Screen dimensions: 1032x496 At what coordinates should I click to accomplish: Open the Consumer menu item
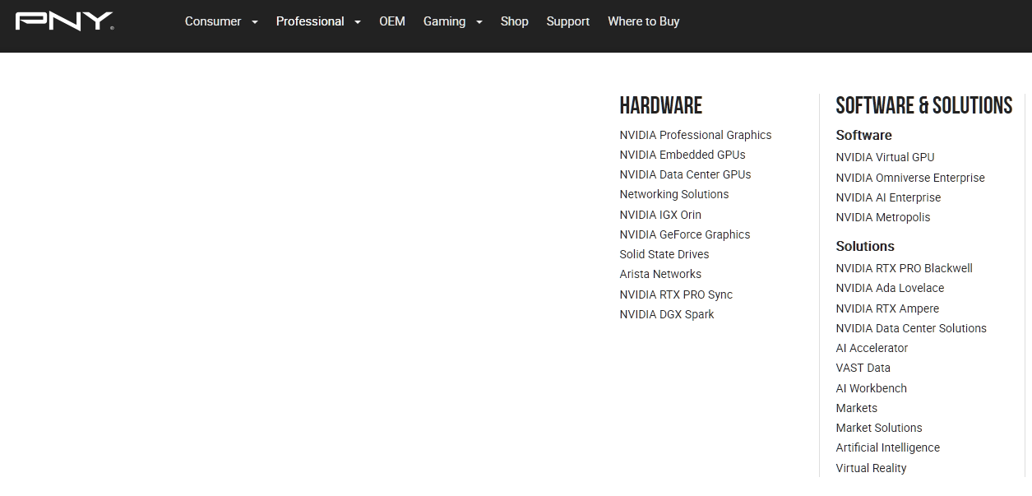click(213, 21)
